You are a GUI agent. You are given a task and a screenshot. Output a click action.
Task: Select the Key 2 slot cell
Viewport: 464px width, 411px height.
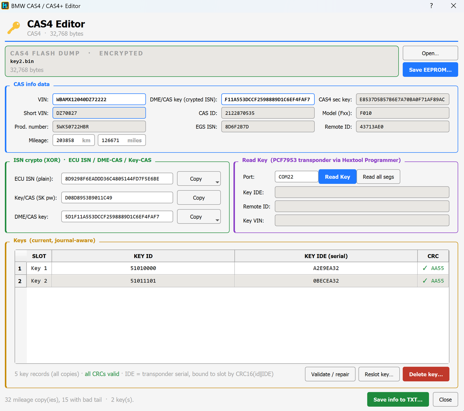pos(39,281)
